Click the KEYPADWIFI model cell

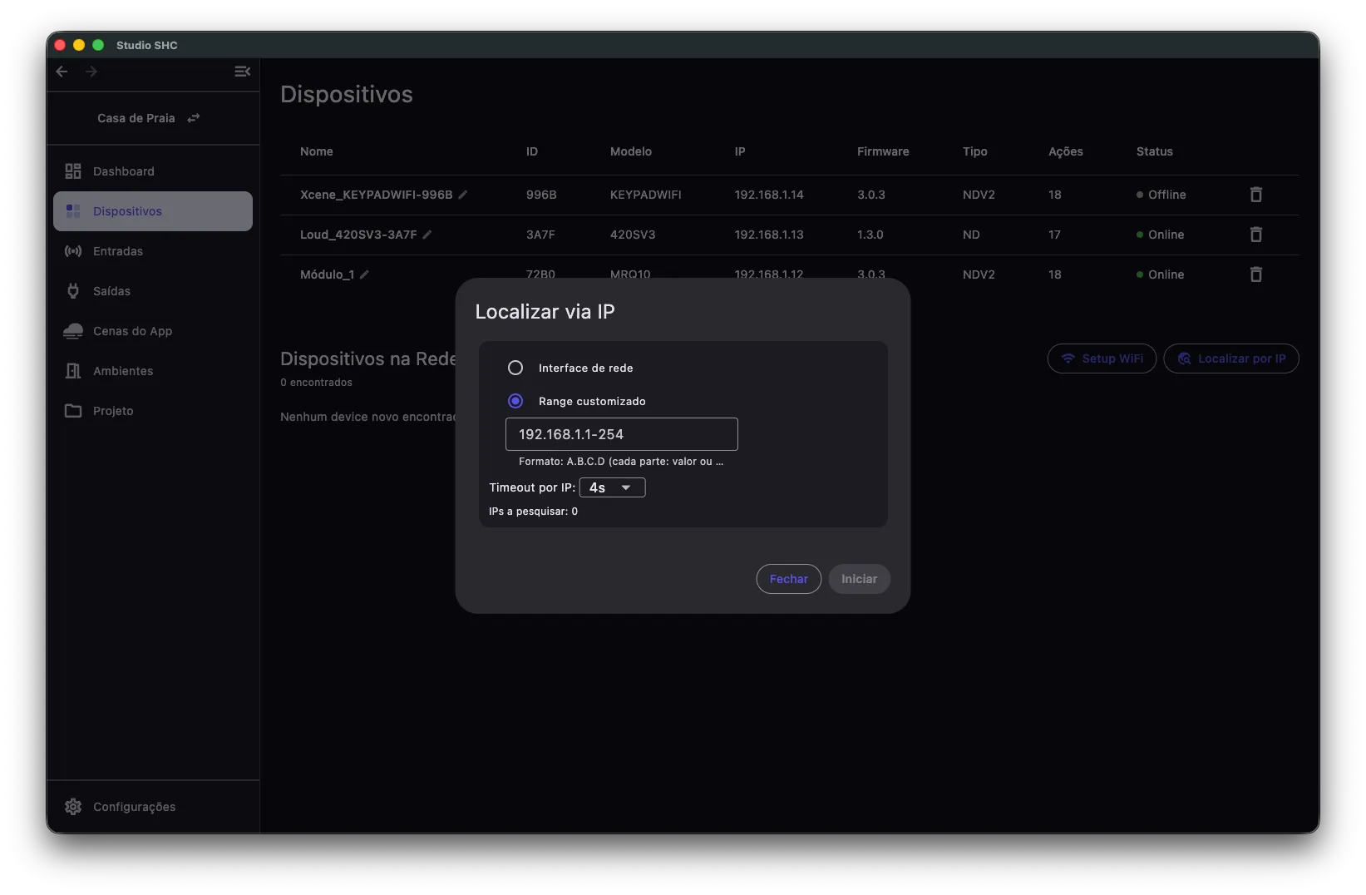point(646,195)
